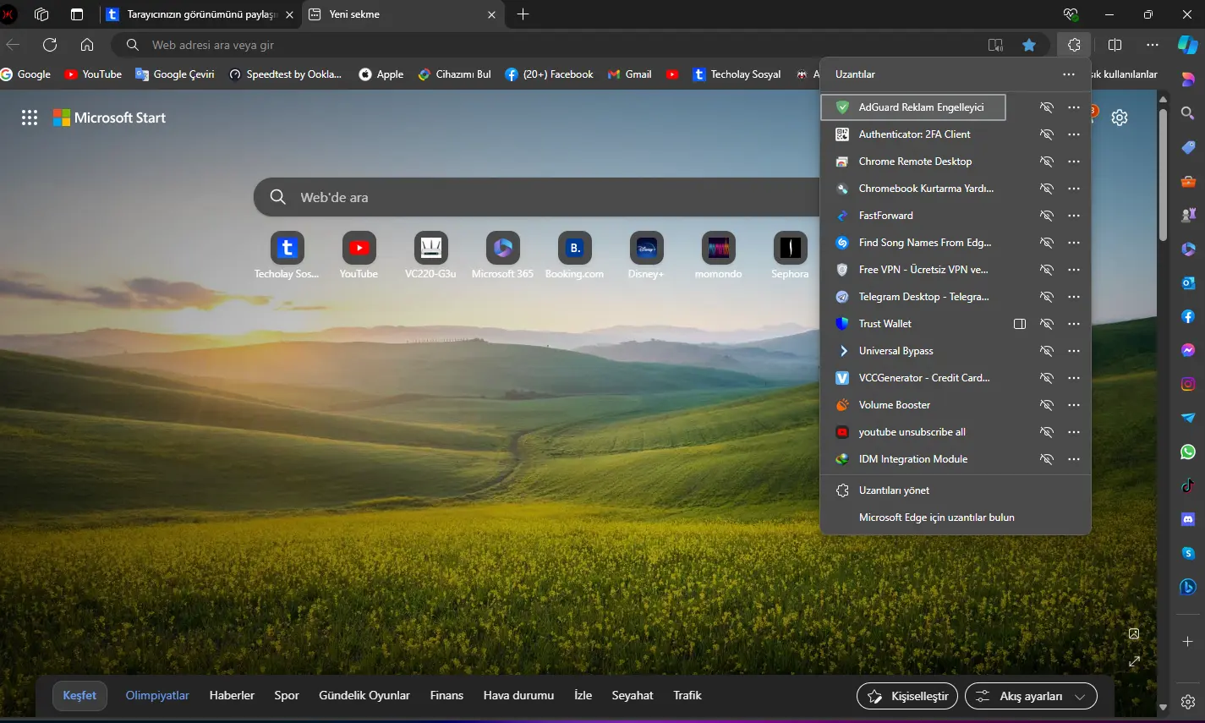Click the Kişiselleştir button
Screen dimensions: 1205x723
coord(907,696)
